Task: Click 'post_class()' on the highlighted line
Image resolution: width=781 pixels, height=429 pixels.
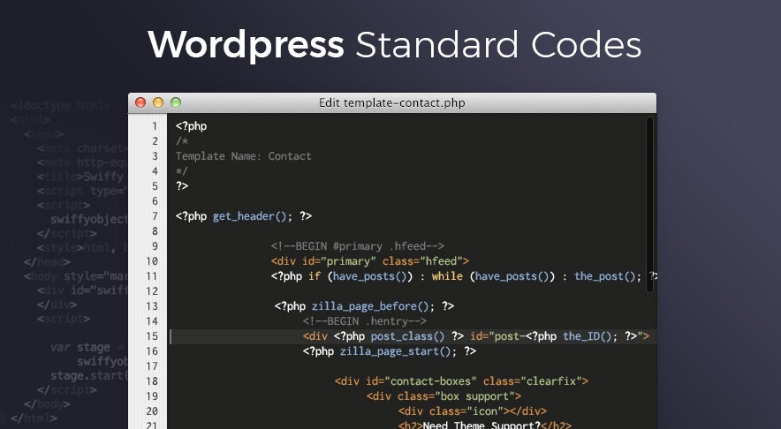Action: [x=407, y=336]
